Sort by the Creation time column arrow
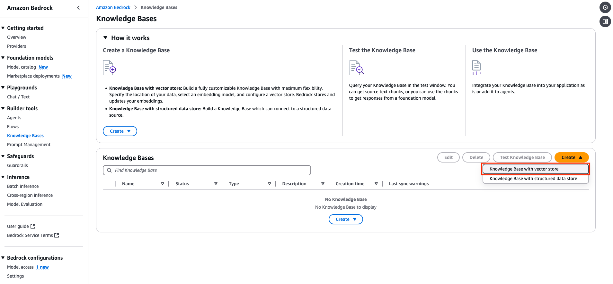The height and width of the screenshot is (284, 613). pyautogui.click(x=376, y=184)
